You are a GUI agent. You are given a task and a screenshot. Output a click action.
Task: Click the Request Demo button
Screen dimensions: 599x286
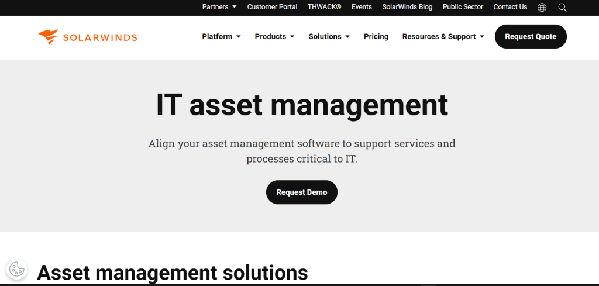[302, 192]
